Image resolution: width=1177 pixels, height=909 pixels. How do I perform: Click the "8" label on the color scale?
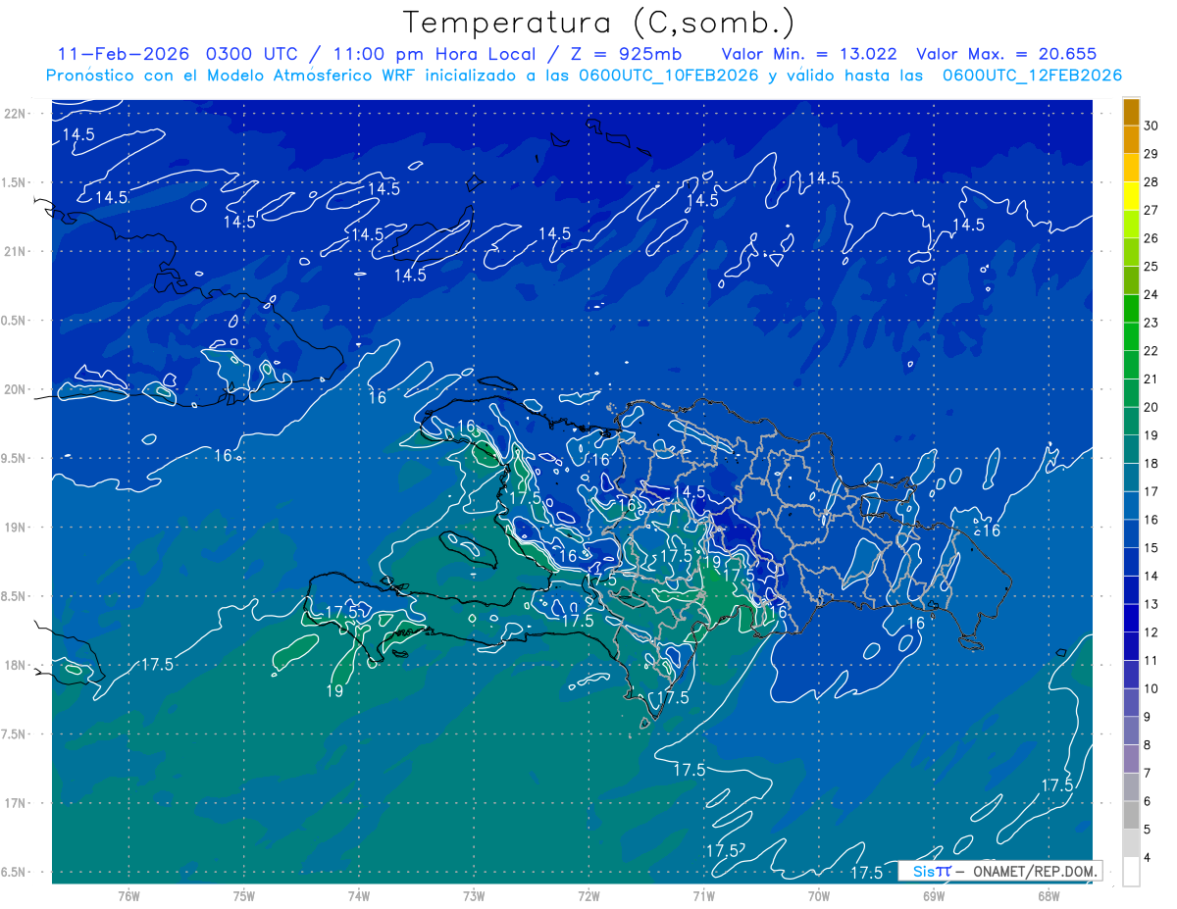point(1149,745)
